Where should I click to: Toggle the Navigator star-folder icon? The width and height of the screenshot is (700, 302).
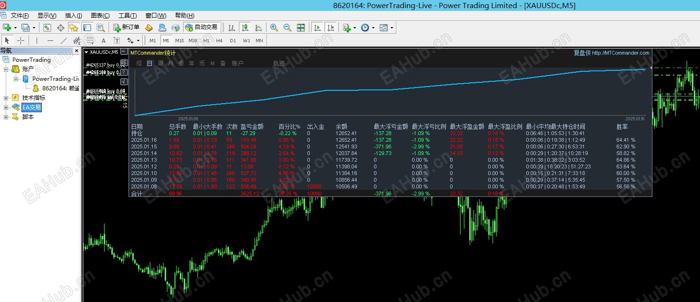tap(73, 28)
